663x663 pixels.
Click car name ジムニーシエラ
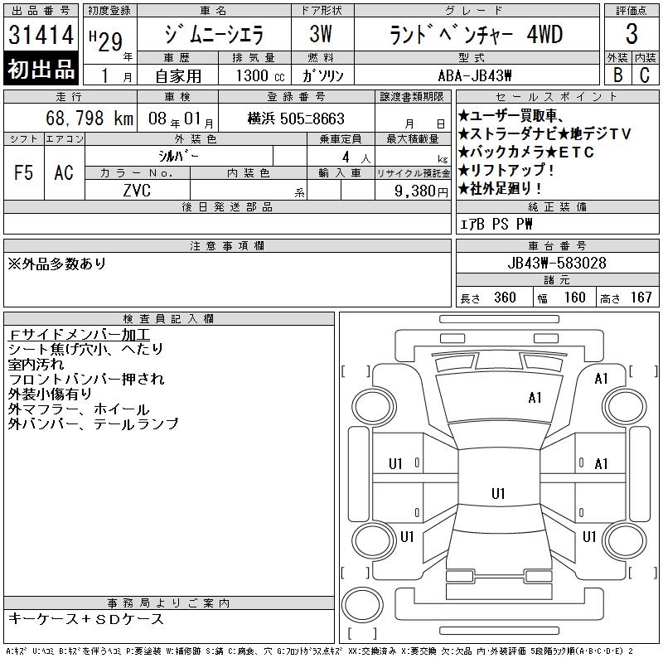(x=214, y=35)
